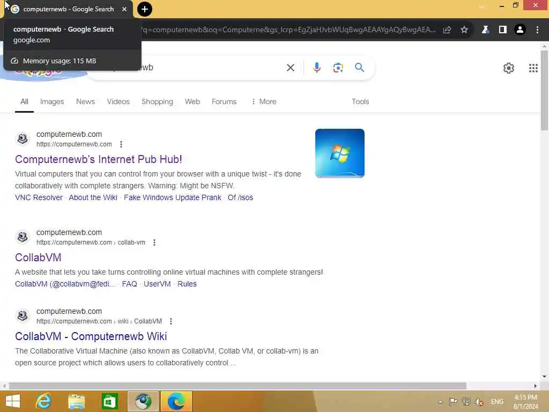Open the Chrome three-dot menu
The width and height of the screenshot is (549, 412).
click(x=537, y=30)
